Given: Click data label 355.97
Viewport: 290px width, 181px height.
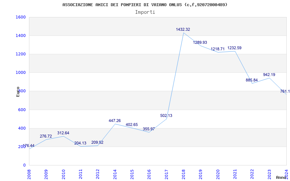Looking at the screenshot, I should [149, 129].
